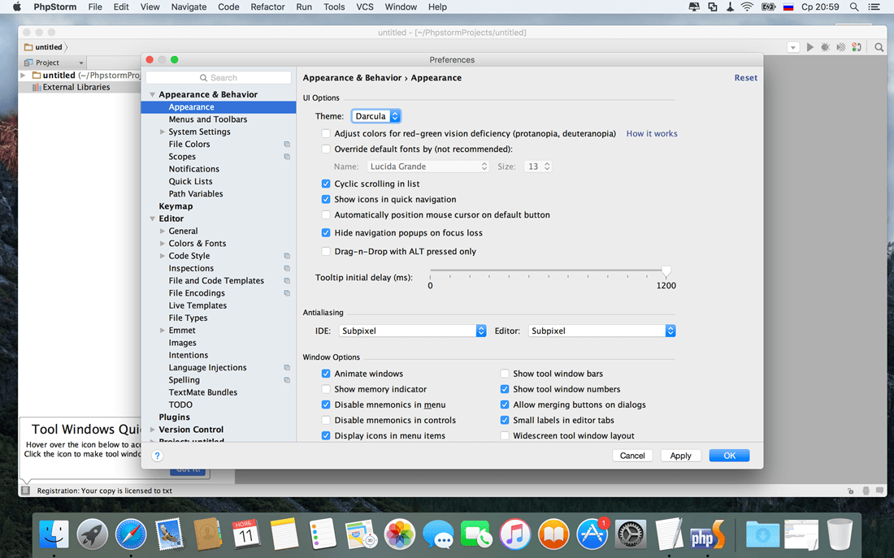Click the Debug bug icon in toolbar

click(x=825, y=47)
